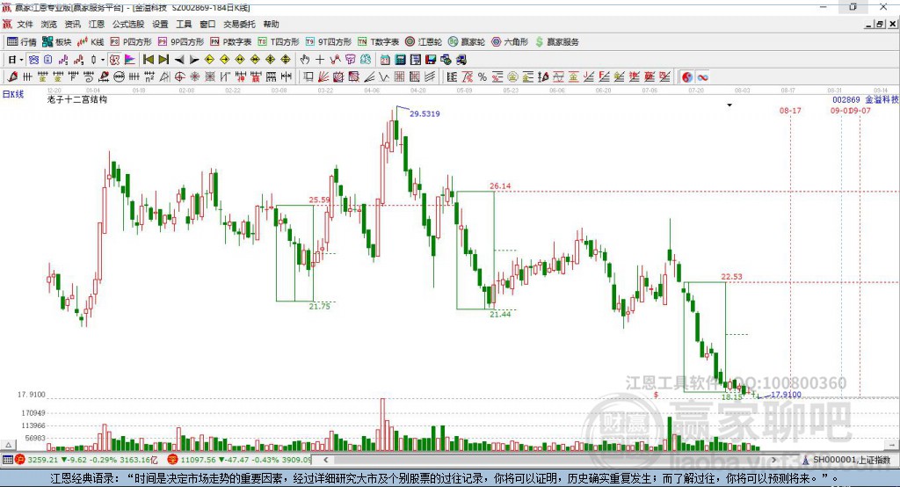Open the 公式选股 menu
Screen dimensions: 900x487
(128, 24)
